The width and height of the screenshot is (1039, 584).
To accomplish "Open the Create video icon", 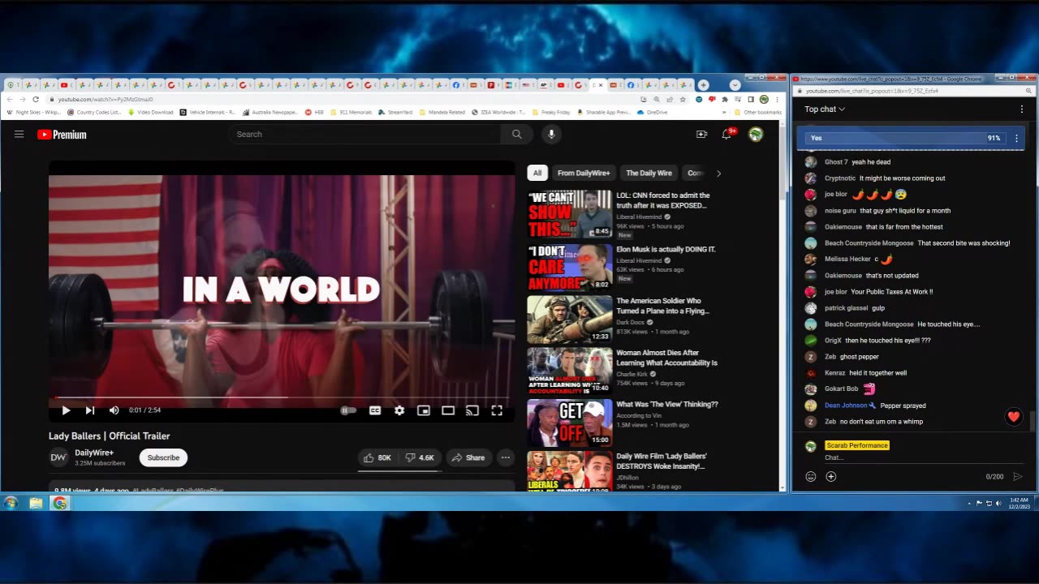I will (x=702, y=135).
